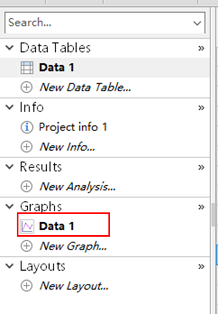Click the double arrow next to Data Tables

[x=201, y=48]
